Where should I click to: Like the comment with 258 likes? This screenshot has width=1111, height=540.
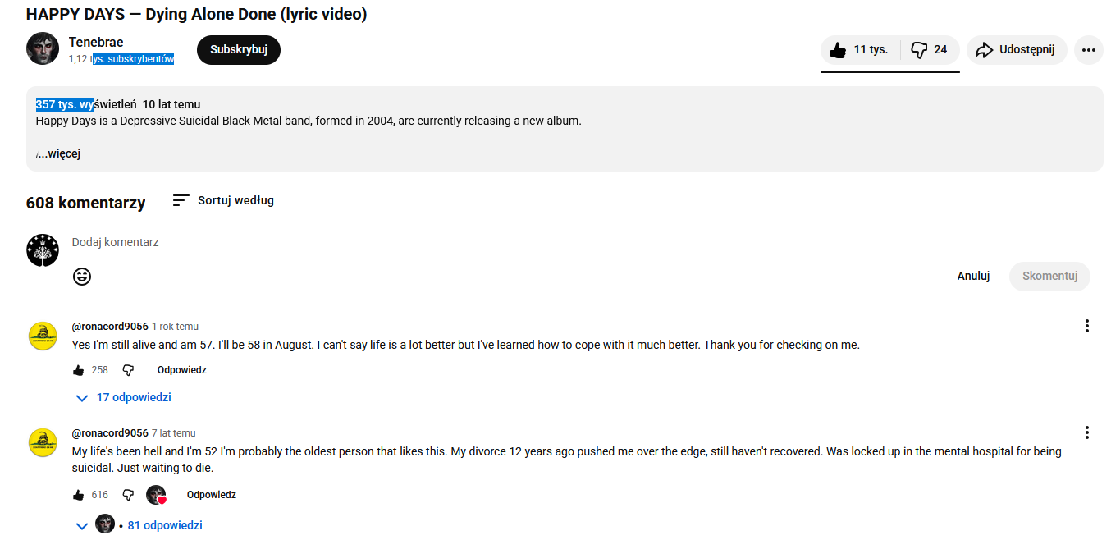(x=79, y=370)
